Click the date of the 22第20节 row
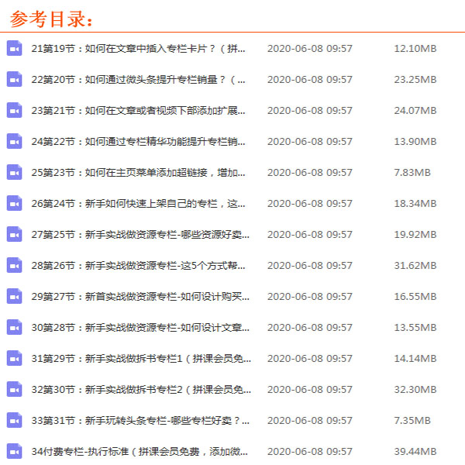This screenshot has height=465, width=465. [x=309, y=79]
